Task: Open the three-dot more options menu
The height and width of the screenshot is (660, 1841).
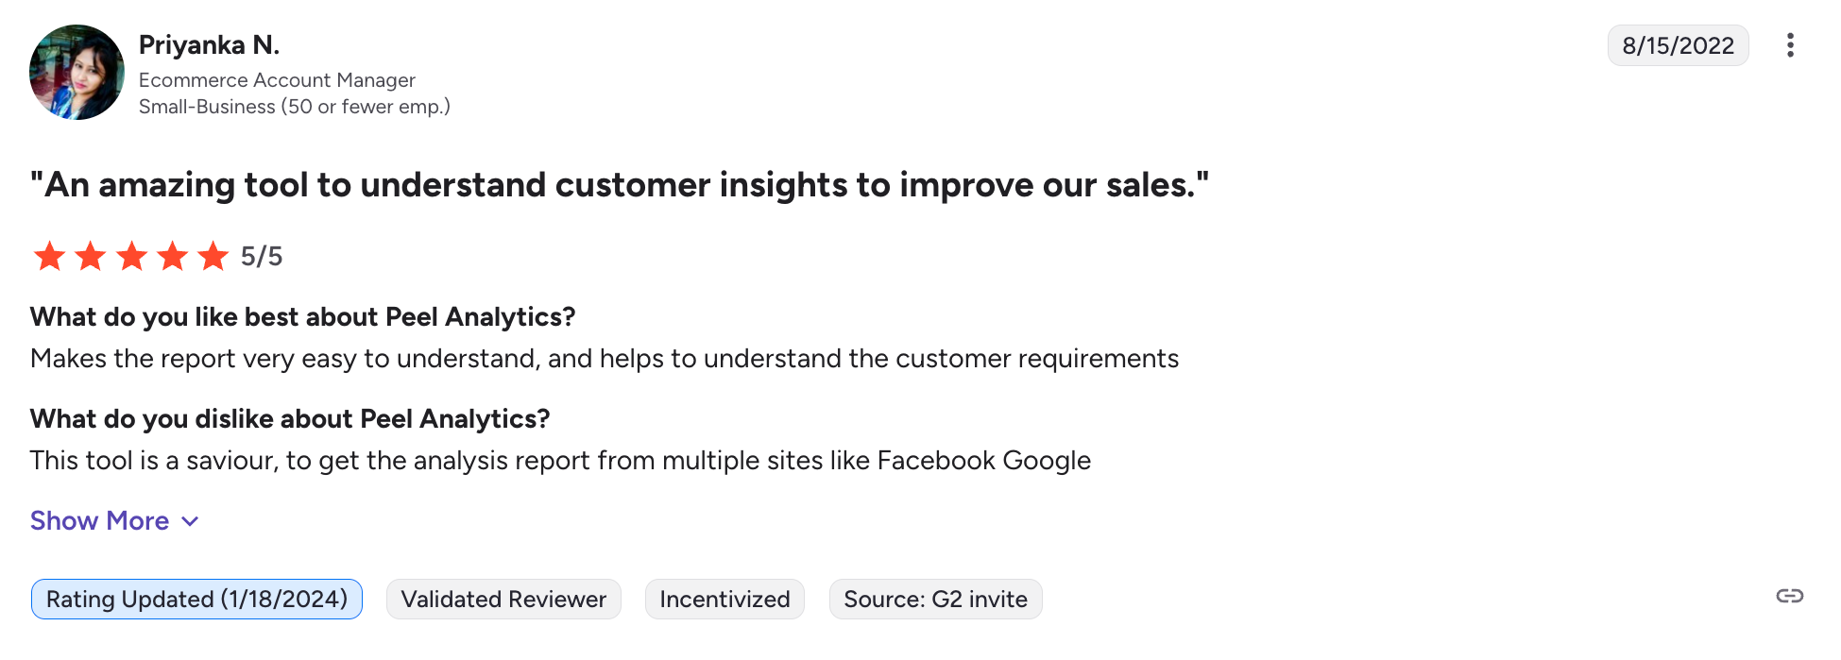Action: click(x=1790, y=45)
